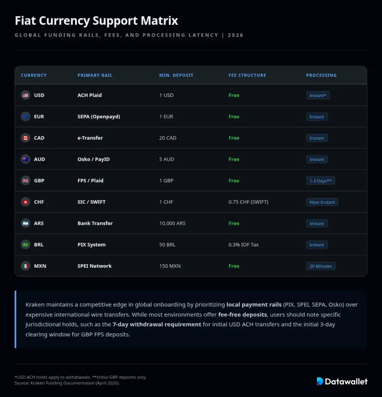This screenshot has width=382, height=397.
Task: Click the 20 Minutes badge for MXN
Action: tap(320, 266)
